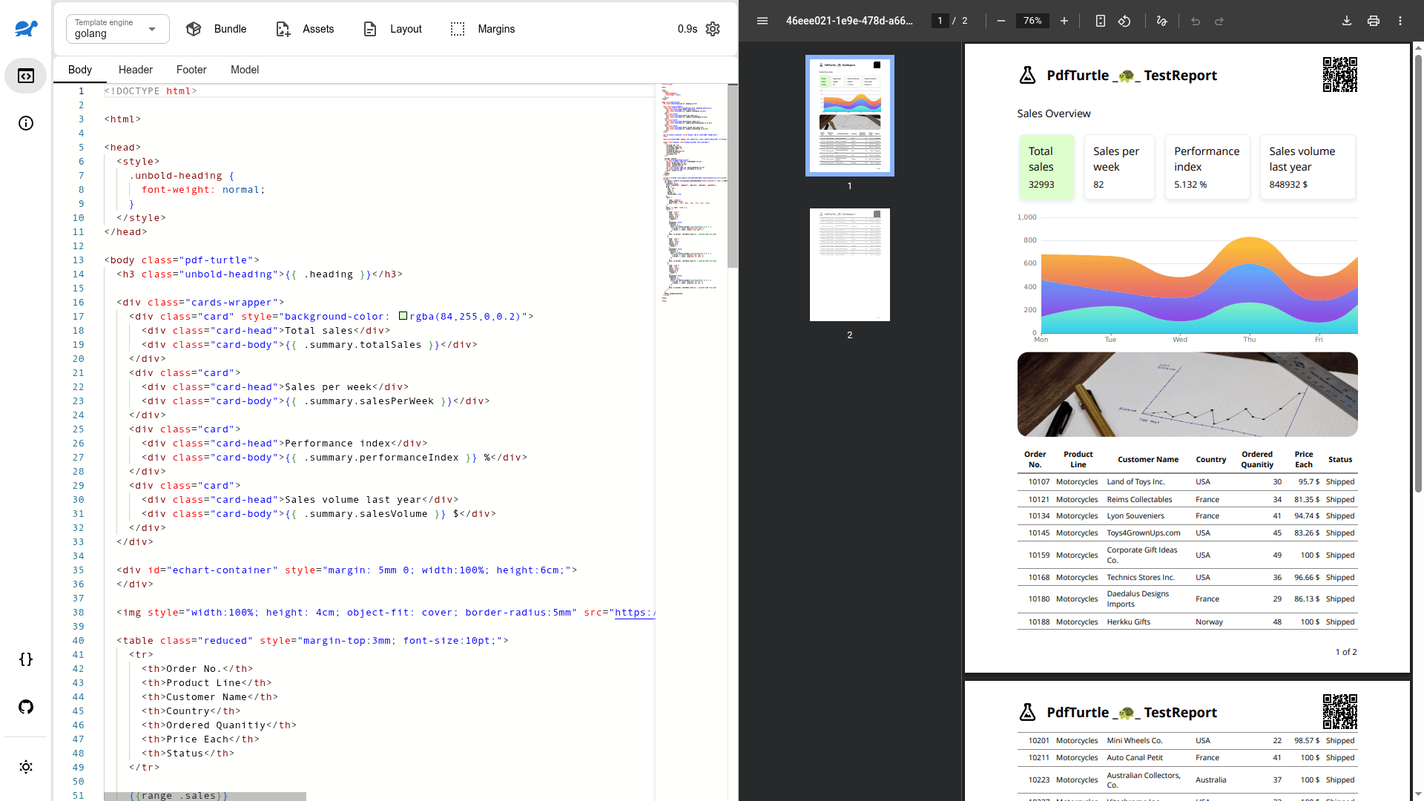Click code line number 13
This screenshot has height=801, width=1424.
click(x=78, y=260)
